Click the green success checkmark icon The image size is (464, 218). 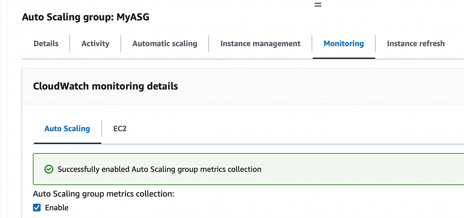tap(49, 169)
